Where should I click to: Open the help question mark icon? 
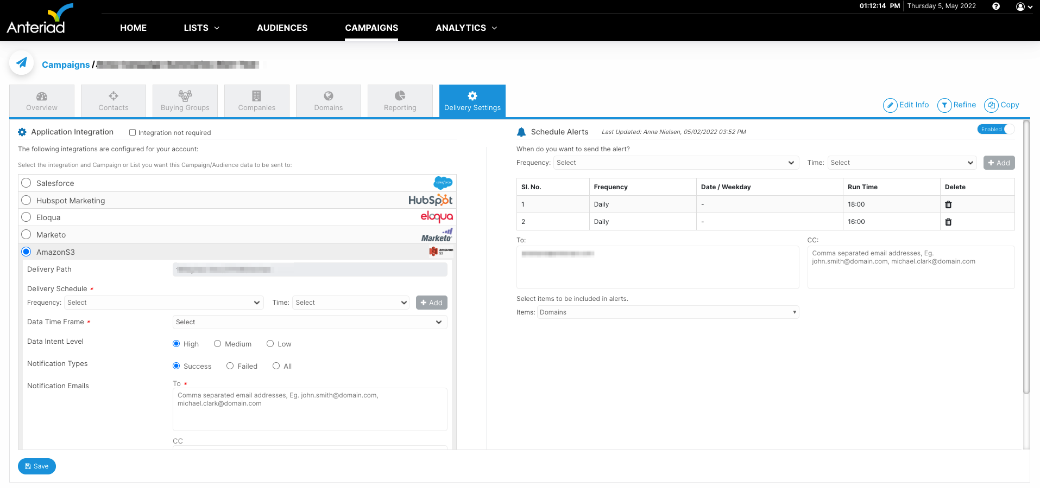pyautogui.click(x=996, y=7)
